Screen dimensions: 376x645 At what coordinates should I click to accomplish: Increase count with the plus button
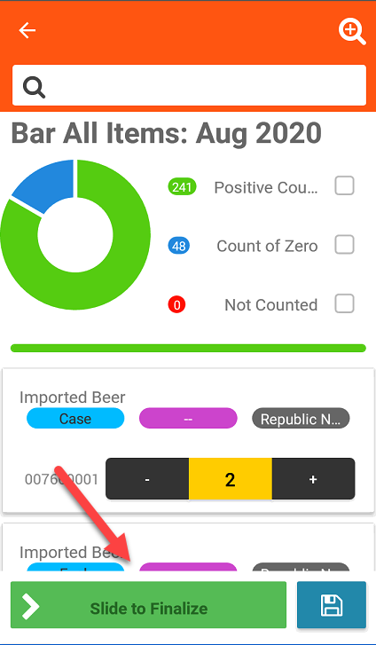[x=313, y=479]
